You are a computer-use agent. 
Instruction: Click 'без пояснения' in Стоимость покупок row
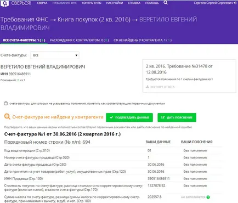click(x=195, y=185)
